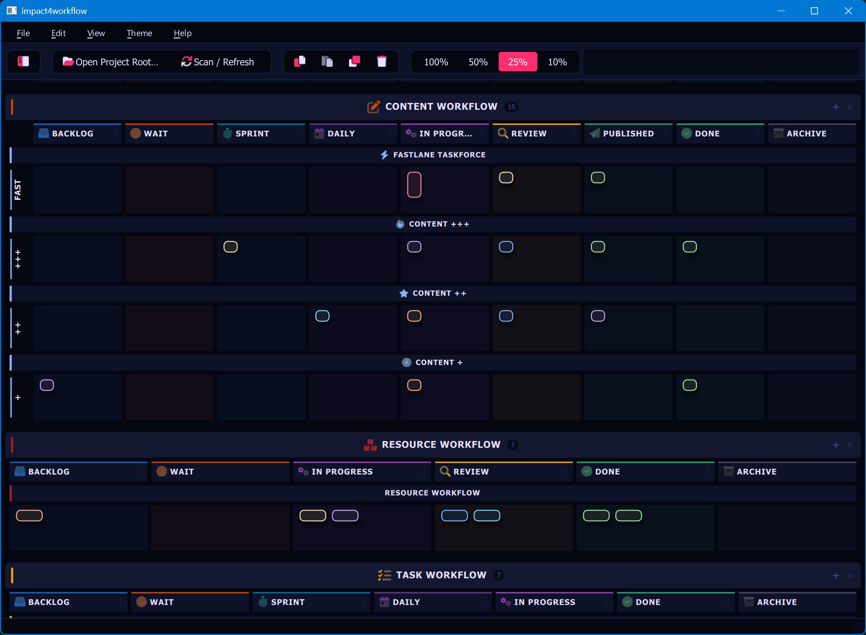Click the paste clipboard icon
866x635 pixels.
pyautogui.click(x=327, y=61)
